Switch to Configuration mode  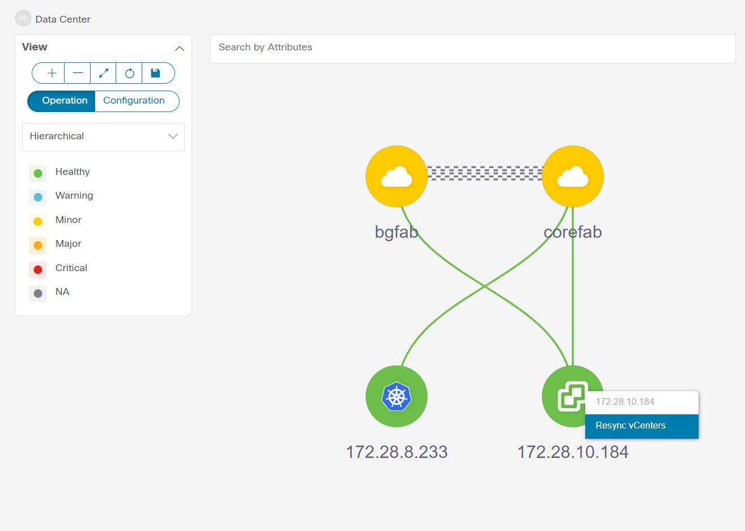tap(137, 101)
